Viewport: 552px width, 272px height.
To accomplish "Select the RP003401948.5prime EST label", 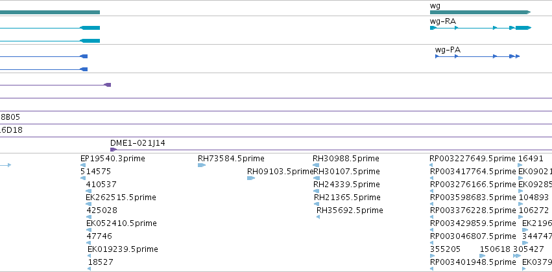I will point(473,262).
